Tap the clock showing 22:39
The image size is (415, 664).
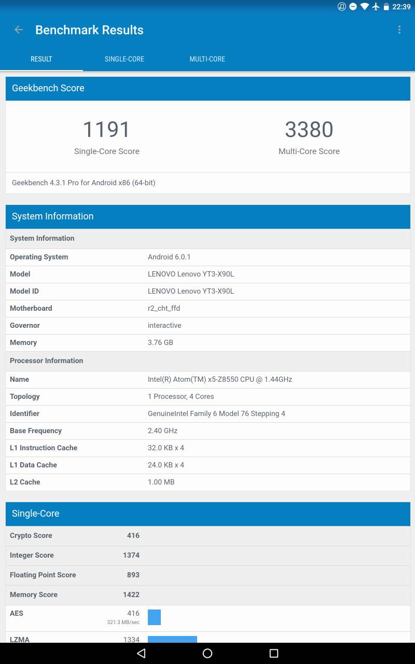tap(402, 7)
